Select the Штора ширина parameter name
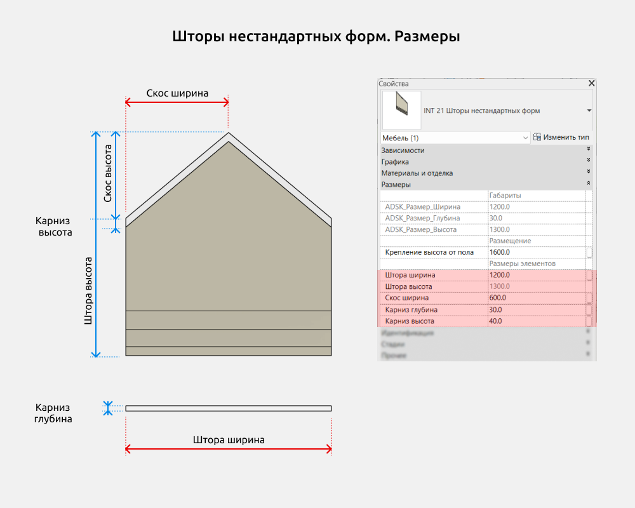The image size is (635, 508). click(410, 275)
